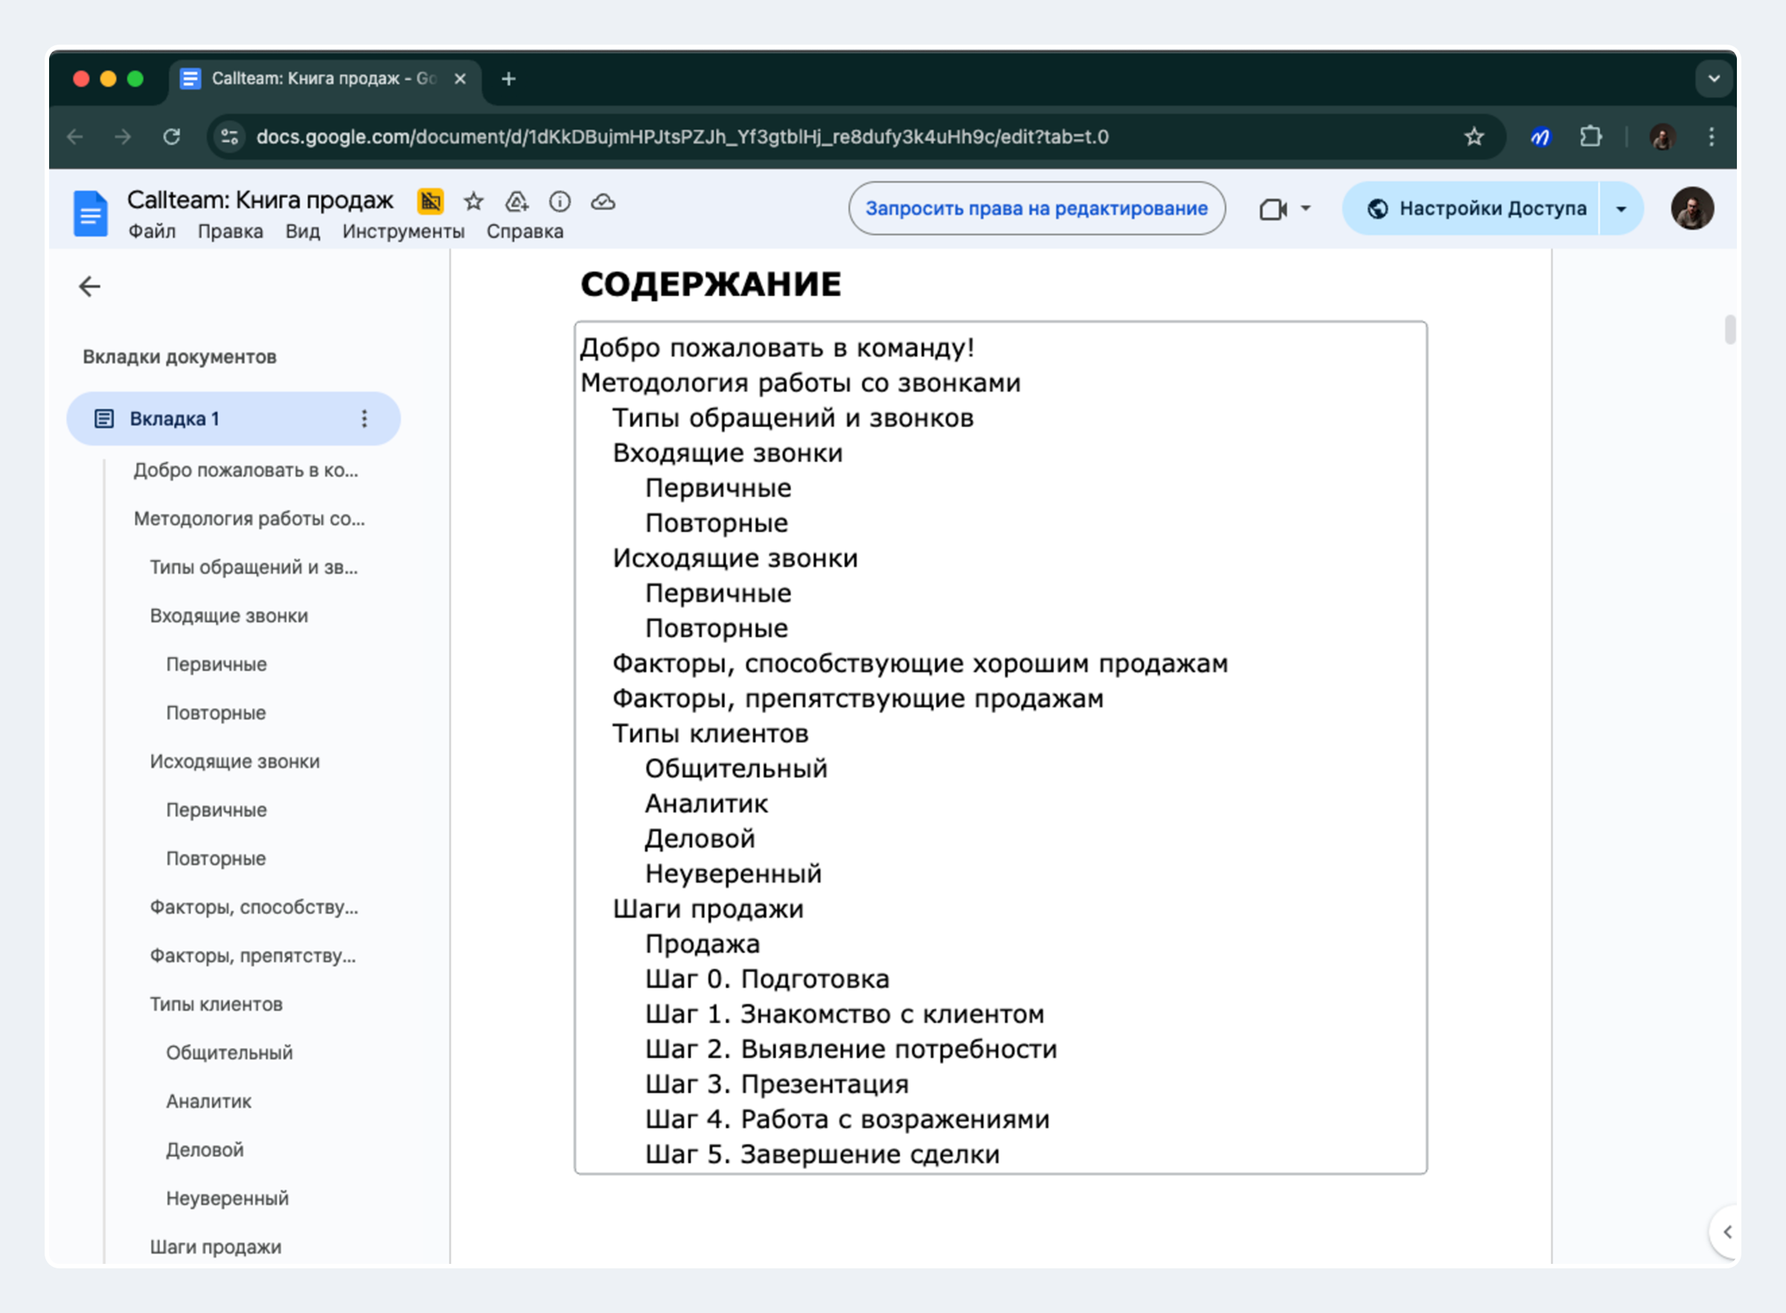Screen dimensions: 1786x1313
Task: Follow contents link Методология работы со звонками
Action: [800, 383]
